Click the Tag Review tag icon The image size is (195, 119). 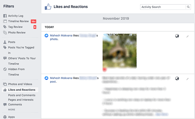click(5, 27)
